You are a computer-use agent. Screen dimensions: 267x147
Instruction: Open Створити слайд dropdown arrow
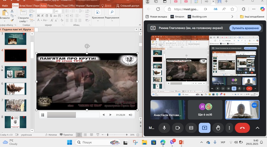click(x=27, y=21)
